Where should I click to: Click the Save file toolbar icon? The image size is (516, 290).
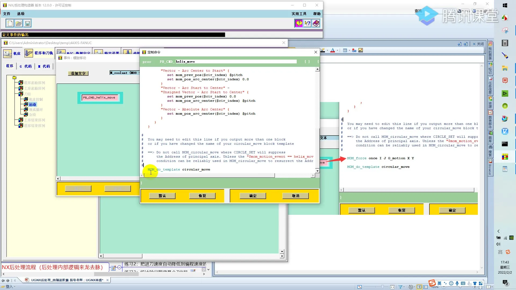[x=27, y=23]
